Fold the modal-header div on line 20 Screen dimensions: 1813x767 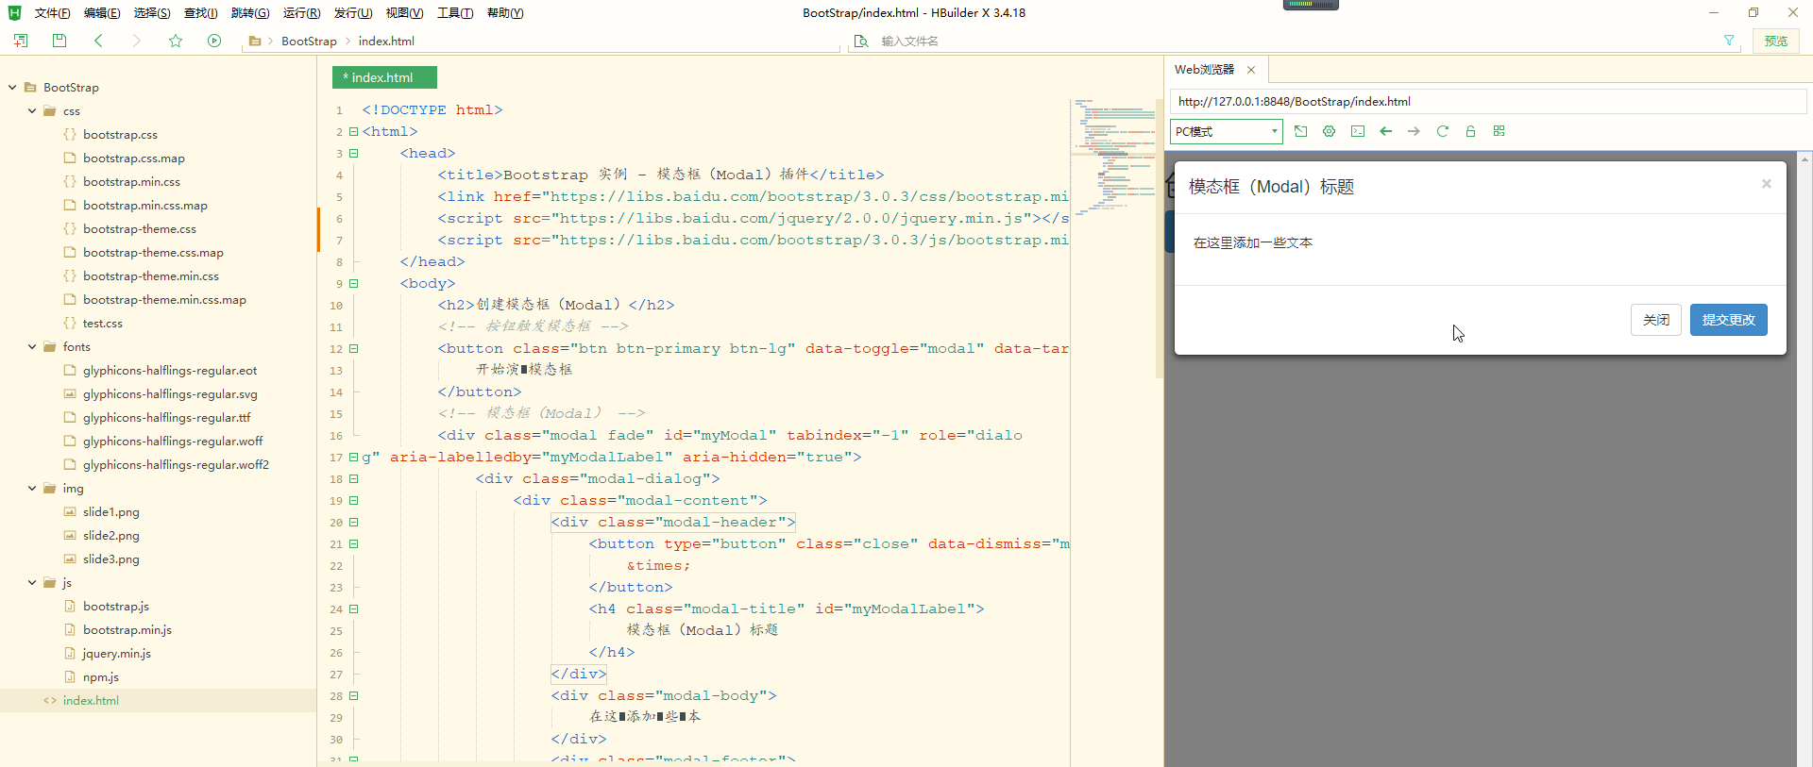pyautogui.click(x=354, y=522)
